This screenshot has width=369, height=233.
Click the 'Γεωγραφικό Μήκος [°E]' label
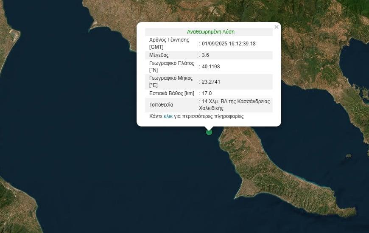(x=171, y=82)
